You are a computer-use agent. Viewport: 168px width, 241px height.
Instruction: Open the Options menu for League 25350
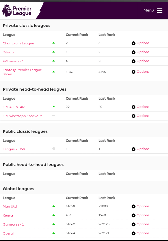pos(134,149)
